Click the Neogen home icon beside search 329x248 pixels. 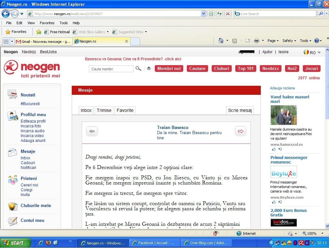point(149,68)
